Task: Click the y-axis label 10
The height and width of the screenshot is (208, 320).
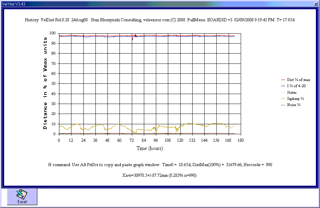Action: (x=53, y=124)
